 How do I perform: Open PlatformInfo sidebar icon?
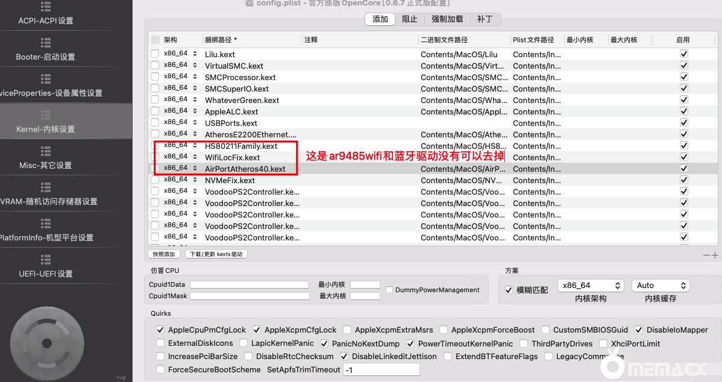46,224
